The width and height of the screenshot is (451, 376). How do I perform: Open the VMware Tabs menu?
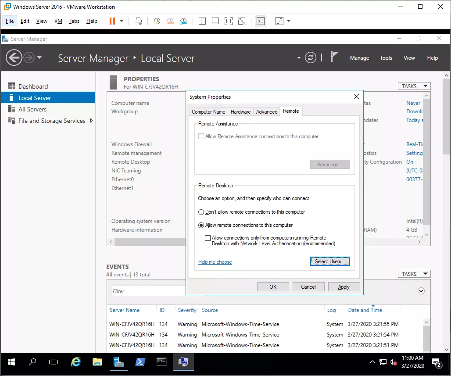coord(74,21)
